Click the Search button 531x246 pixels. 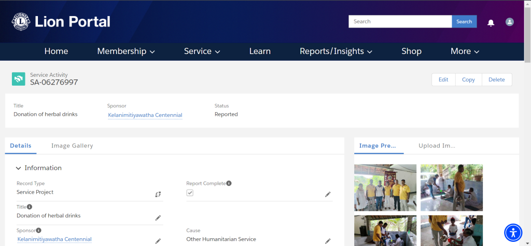click(464, 21)
